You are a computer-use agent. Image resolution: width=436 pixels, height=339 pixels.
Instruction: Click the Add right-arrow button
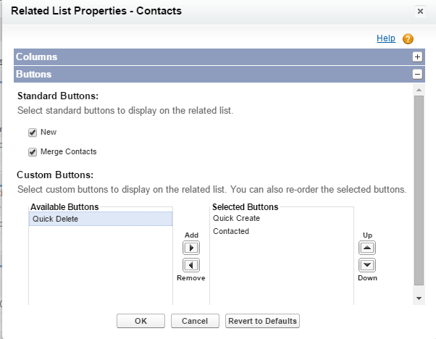click(191, 248)
